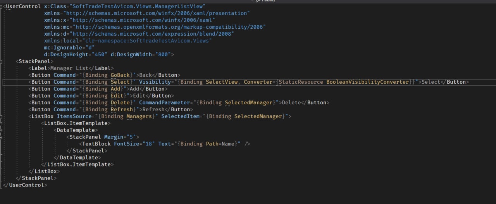Click the Binding Edit command name

point(117,96)
